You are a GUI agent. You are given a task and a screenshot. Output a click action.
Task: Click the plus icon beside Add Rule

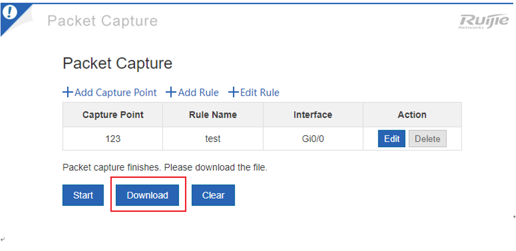[171, 92]
